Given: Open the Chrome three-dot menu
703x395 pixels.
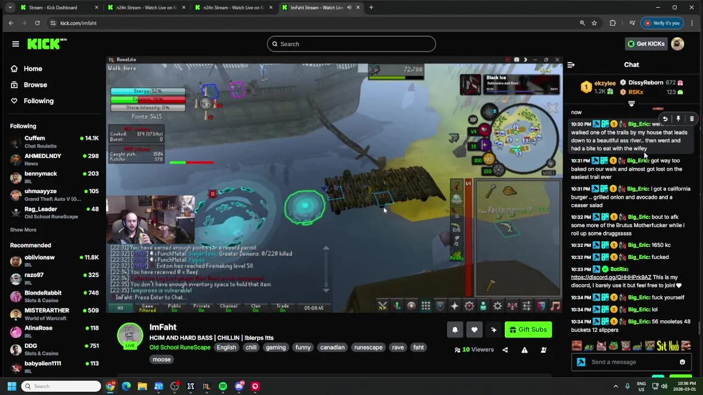Looking at the screenshot, I should [691, 23].
